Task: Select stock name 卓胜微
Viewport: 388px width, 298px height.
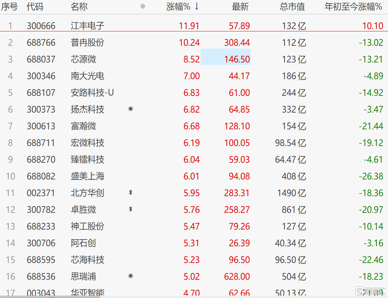Action: (x=84, y=210)
